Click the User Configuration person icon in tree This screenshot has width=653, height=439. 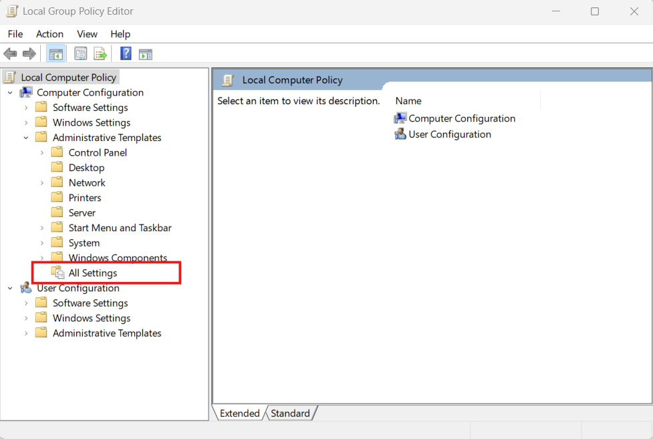coord(26,288)
